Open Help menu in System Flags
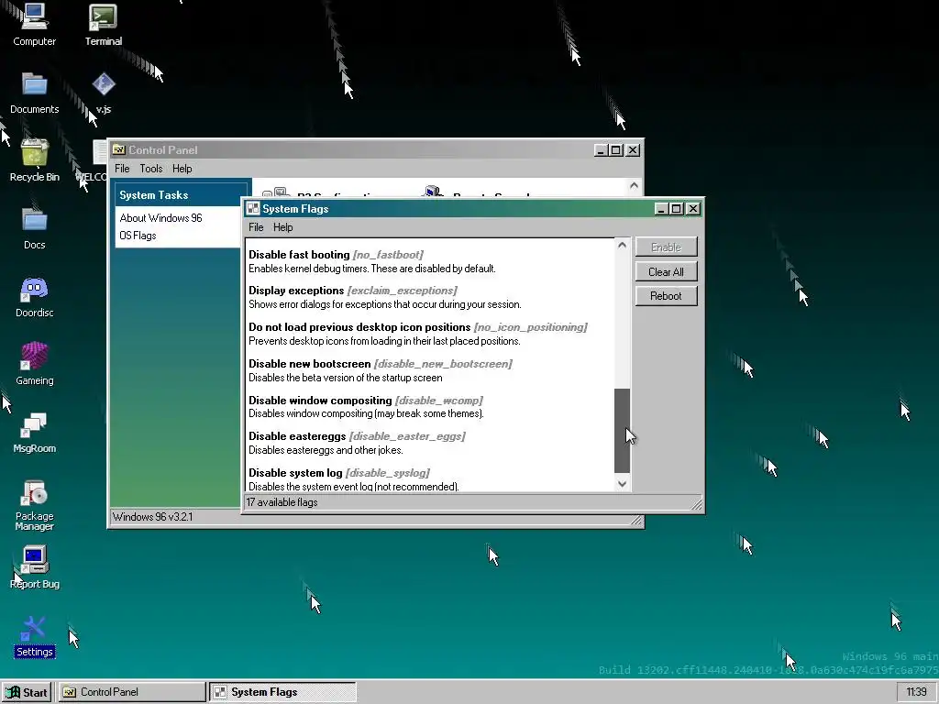 (x=282, y=227)
